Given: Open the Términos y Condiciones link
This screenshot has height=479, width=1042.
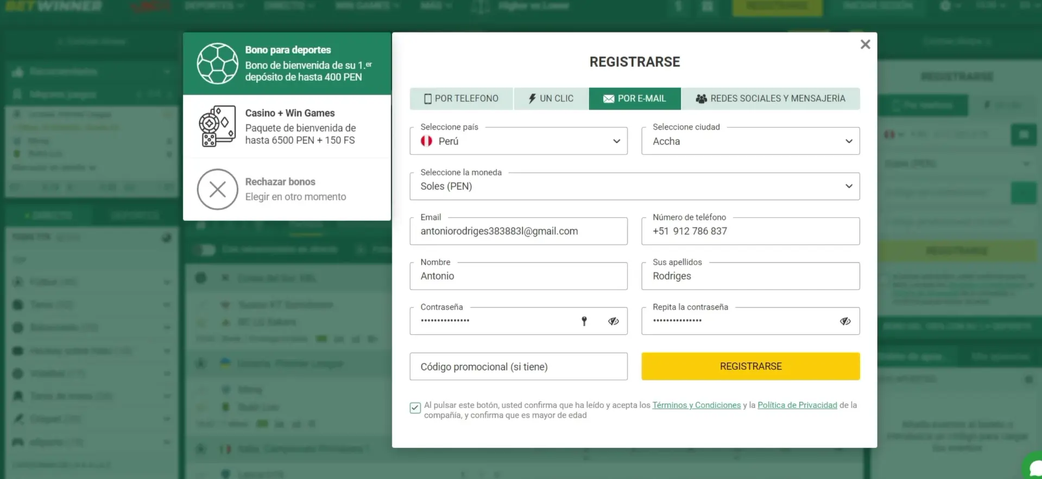Looking at the screenshot, I should click(x=696, y=405).
